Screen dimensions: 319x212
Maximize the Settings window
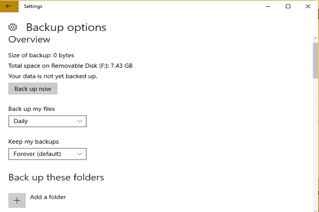[288, 6]
